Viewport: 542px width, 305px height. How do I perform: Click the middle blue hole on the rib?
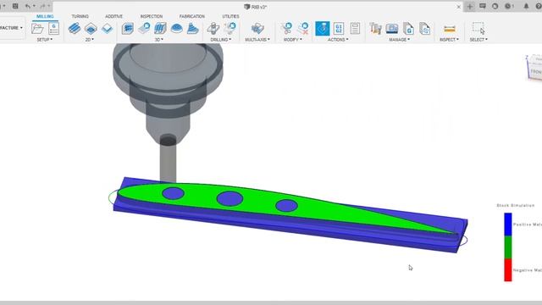[x=230, y=198]
